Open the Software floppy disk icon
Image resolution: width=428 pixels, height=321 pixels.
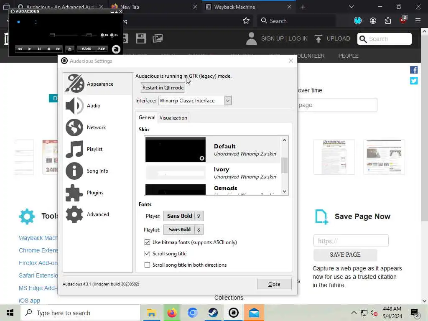pos(140,38)
